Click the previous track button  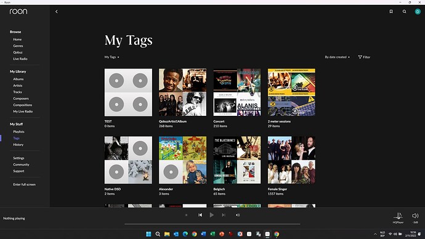(200, 215)
